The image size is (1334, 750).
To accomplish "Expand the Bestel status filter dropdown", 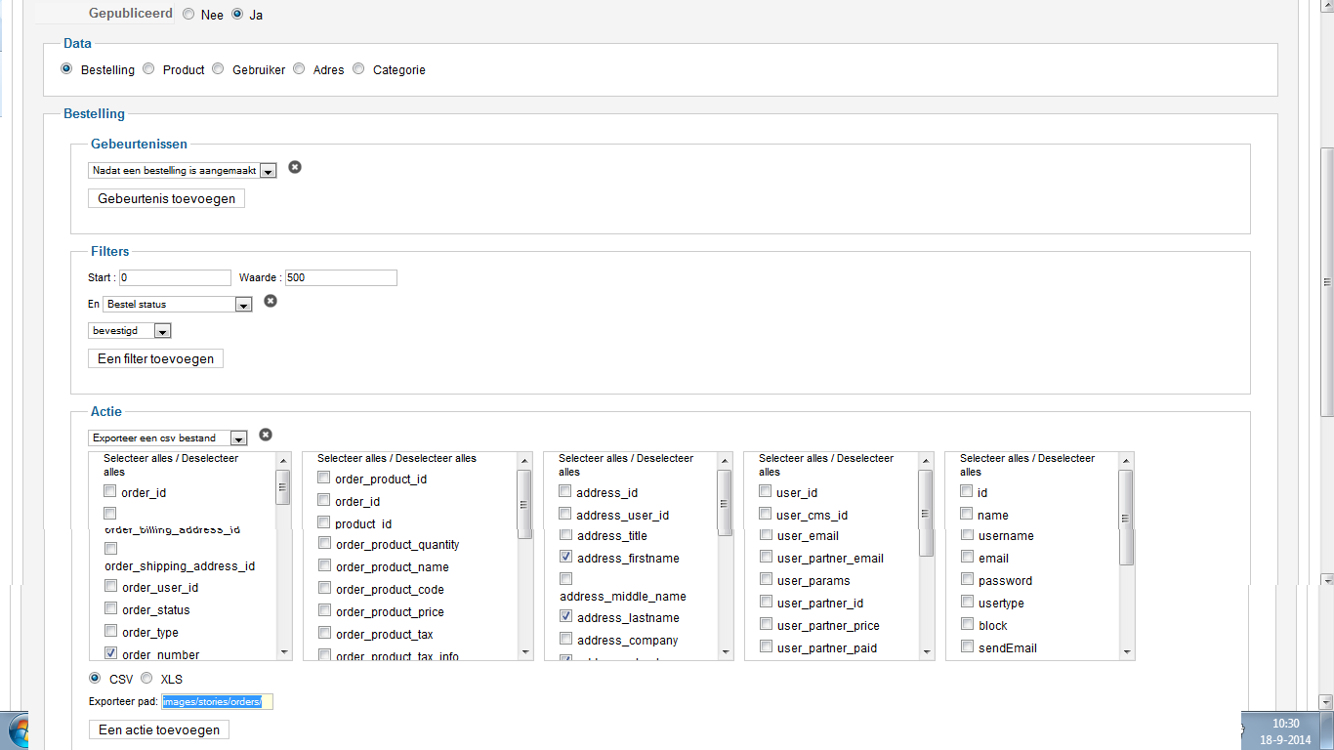I will click(x=243, y=305).
